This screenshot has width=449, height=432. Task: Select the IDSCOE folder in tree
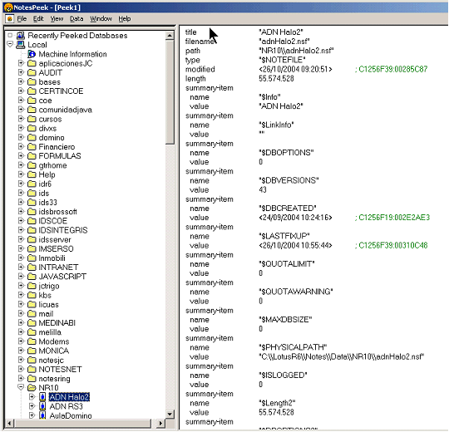(53, 221)
